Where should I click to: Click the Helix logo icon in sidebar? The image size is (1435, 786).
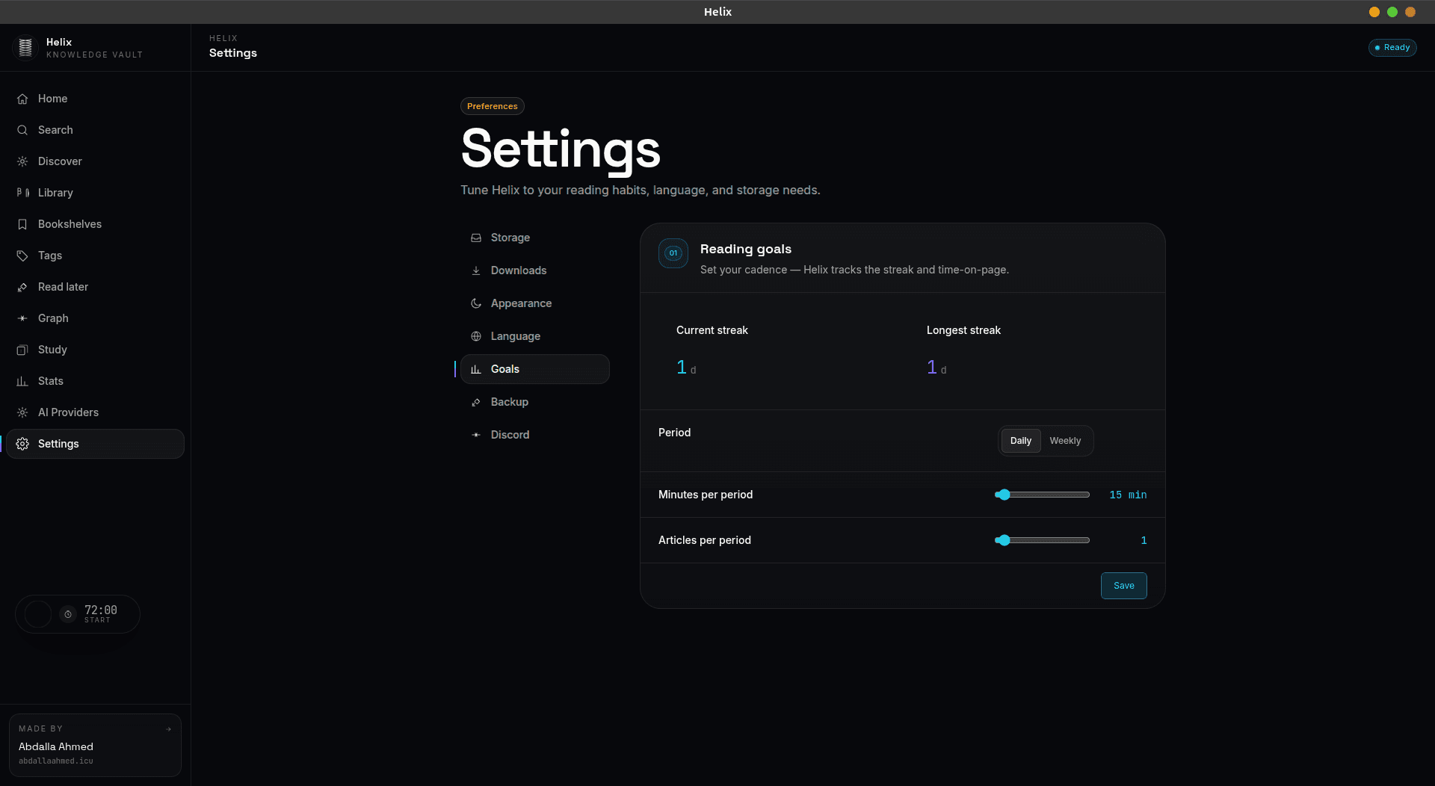point(25,48)
